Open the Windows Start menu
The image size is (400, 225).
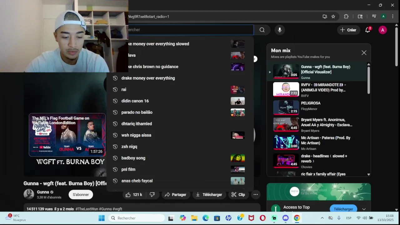[x=102, y=218]
